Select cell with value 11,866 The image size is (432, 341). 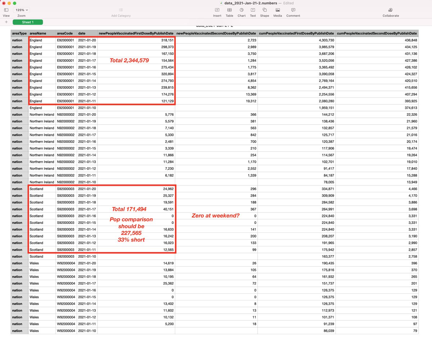point(136,155)
